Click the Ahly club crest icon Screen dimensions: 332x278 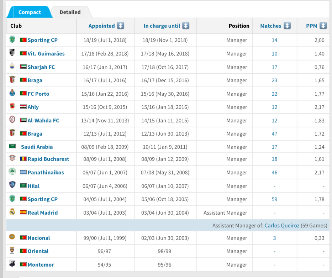pyautogui.click(x=12, y=106)
